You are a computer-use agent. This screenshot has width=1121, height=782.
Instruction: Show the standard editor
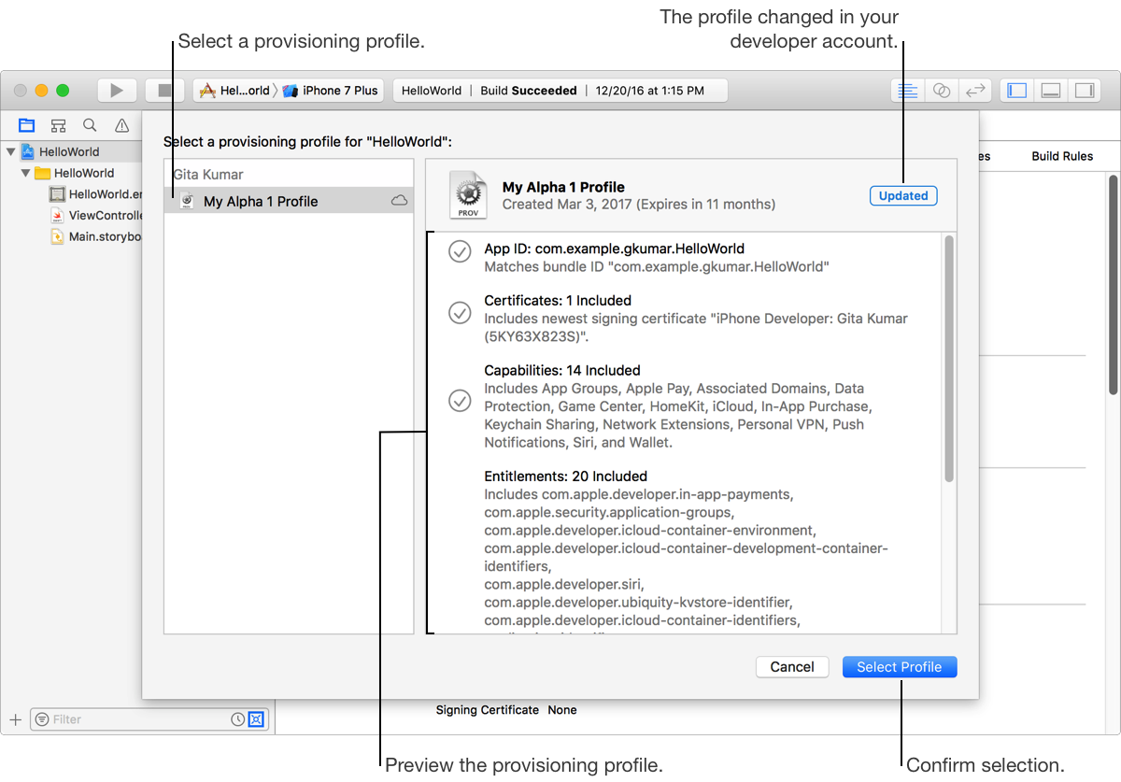tap(906, 91)
